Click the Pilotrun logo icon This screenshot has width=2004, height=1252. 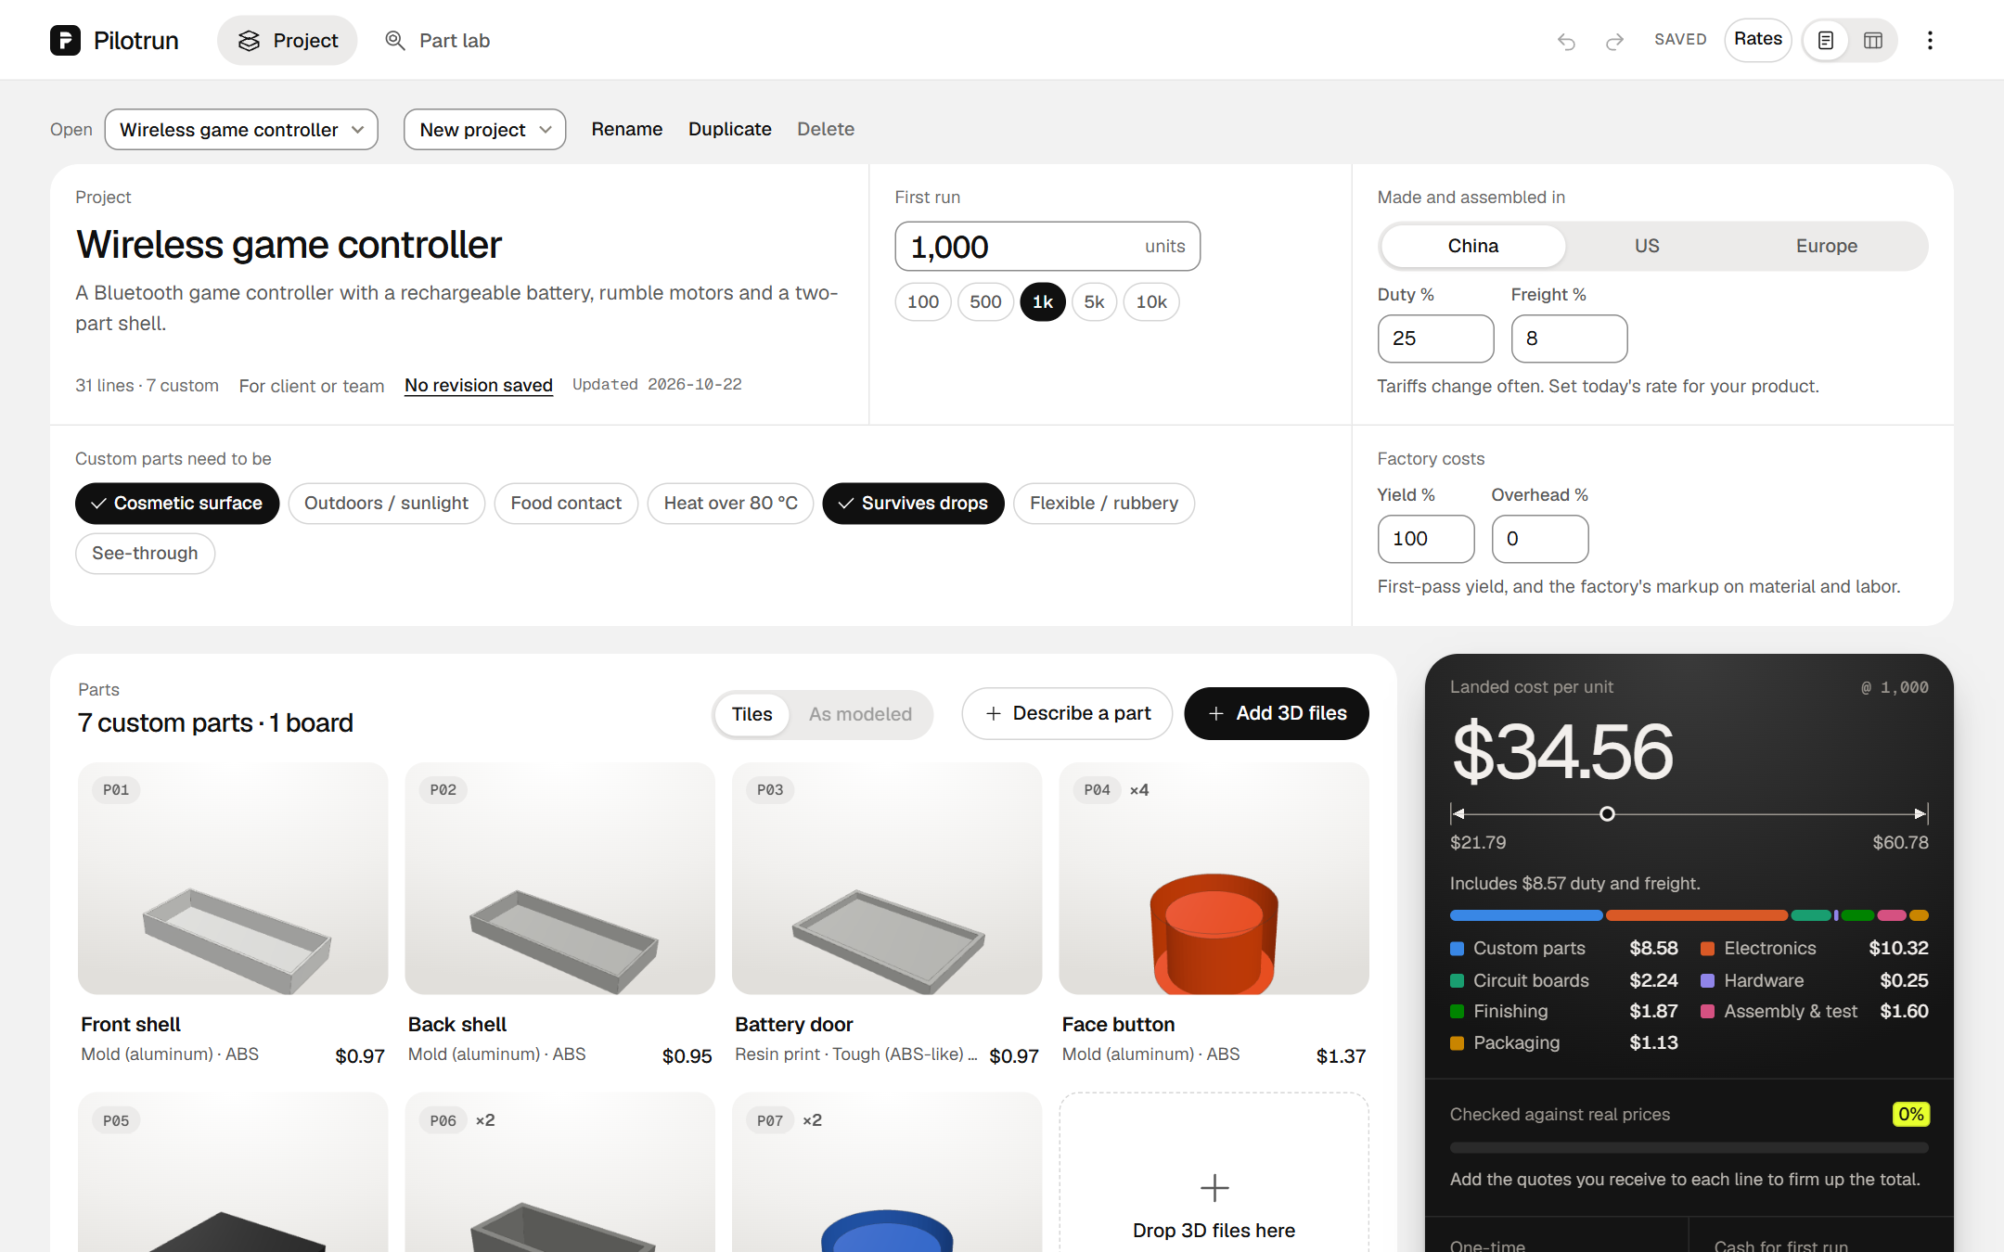point(65,40)
